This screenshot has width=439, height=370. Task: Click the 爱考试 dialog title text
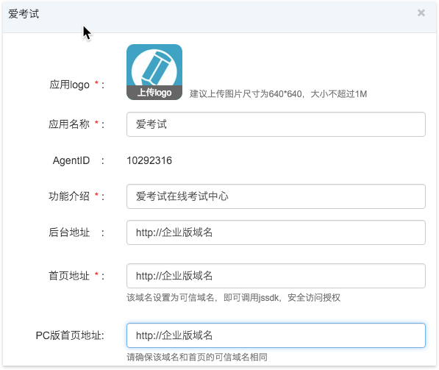point(24,14)
